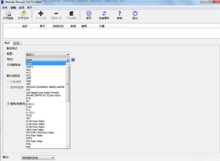
Task: Select AAC in the format list
Action: tap(46, 70)
